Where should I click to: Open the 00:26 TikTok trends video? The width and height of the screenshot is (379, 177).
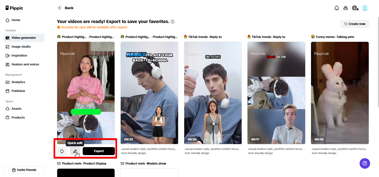tap(213, 93)
